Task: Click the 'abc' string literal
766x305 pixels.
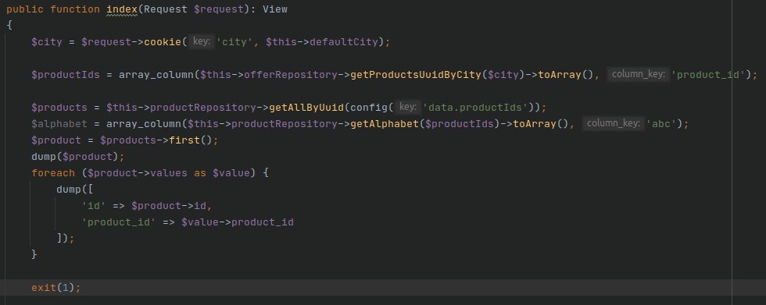Action: (x=661, y=124)
